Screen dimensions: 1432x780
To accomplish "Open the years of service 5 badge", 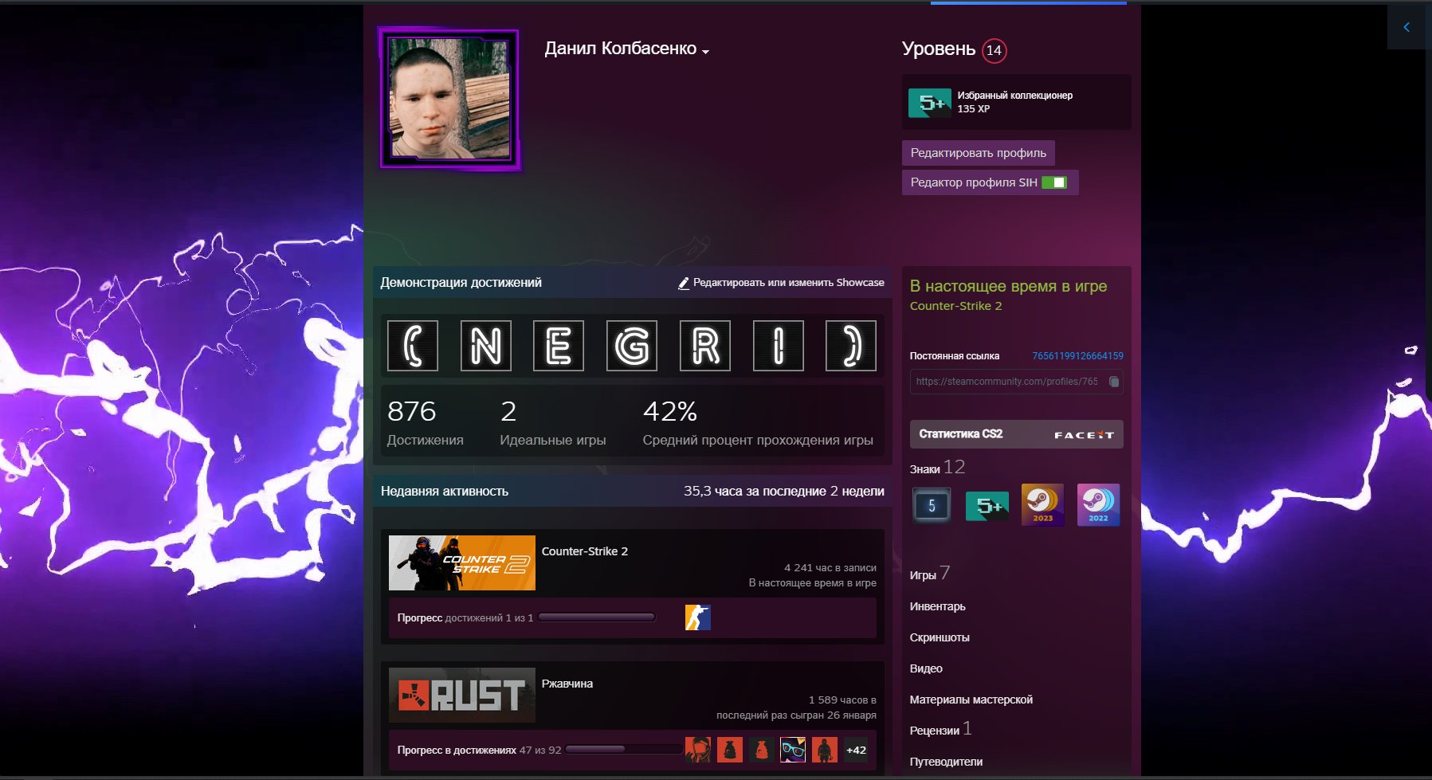I will (x=931, y=505).
